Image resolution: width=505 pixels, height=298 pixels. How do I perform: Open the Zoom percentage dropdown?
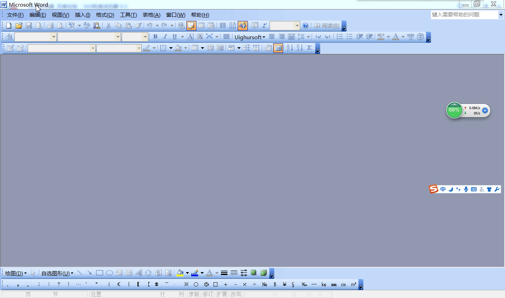297,26
